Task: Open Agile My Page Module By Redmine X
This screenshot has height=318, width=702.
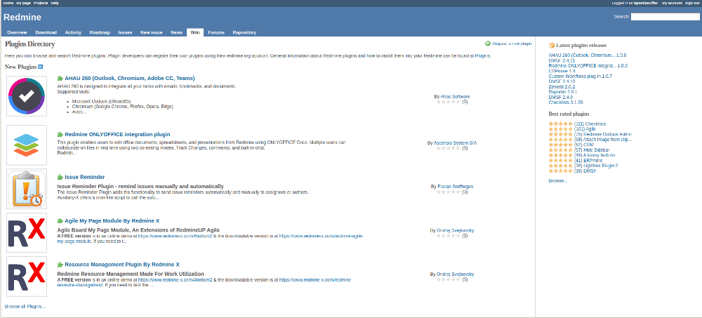Action: pyautogui.click(x=112, y=221)
